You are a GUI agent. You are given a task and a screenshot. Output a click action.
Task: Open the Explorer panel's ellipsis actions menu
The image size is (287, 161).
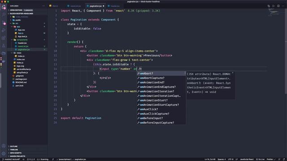coord(43,6)
